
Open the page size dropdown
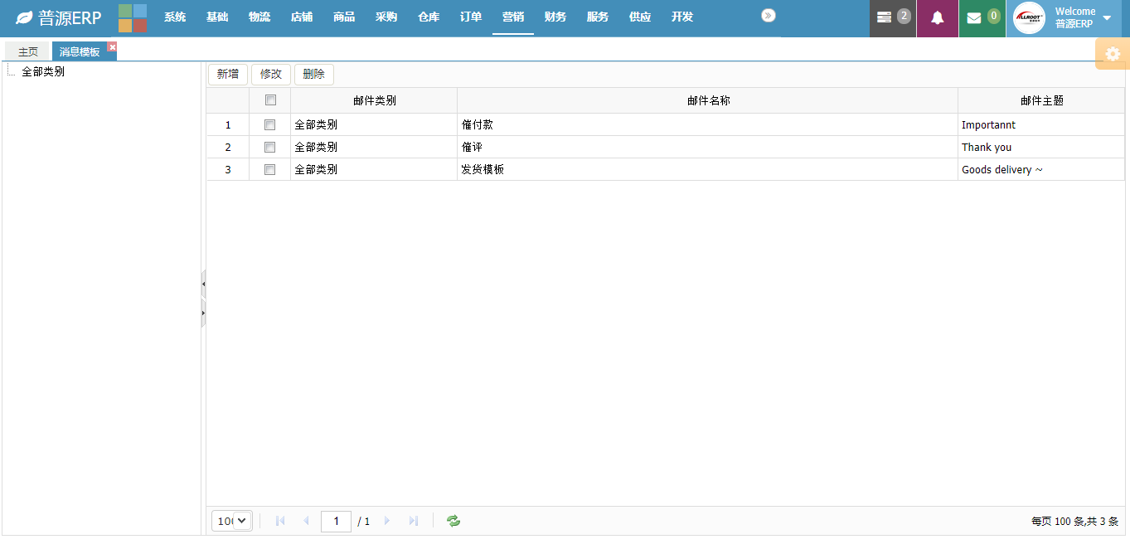pyautogui.click(x=232, y=521)
